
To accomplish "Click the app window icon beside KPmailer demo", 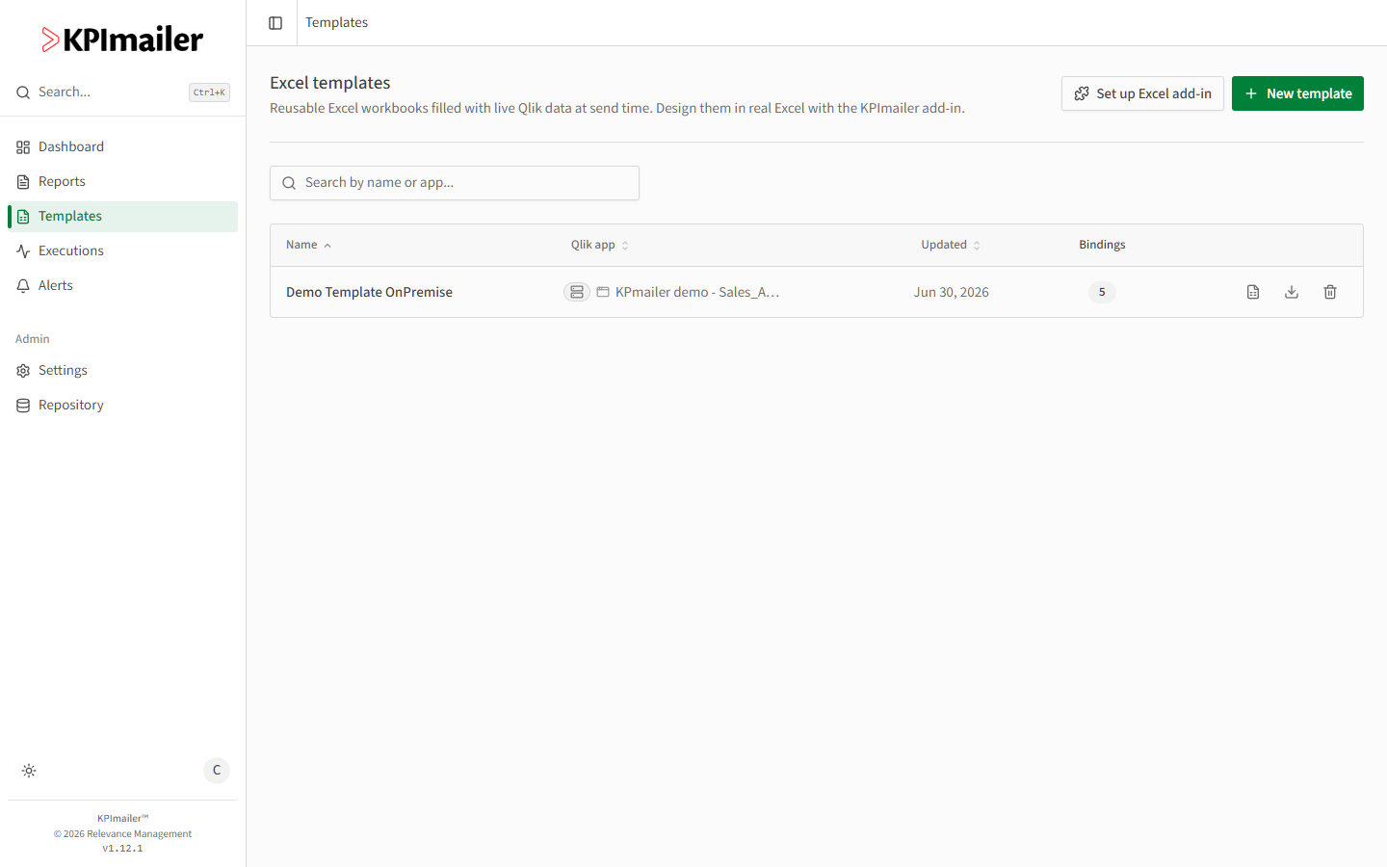I will [x=603, y=292].
